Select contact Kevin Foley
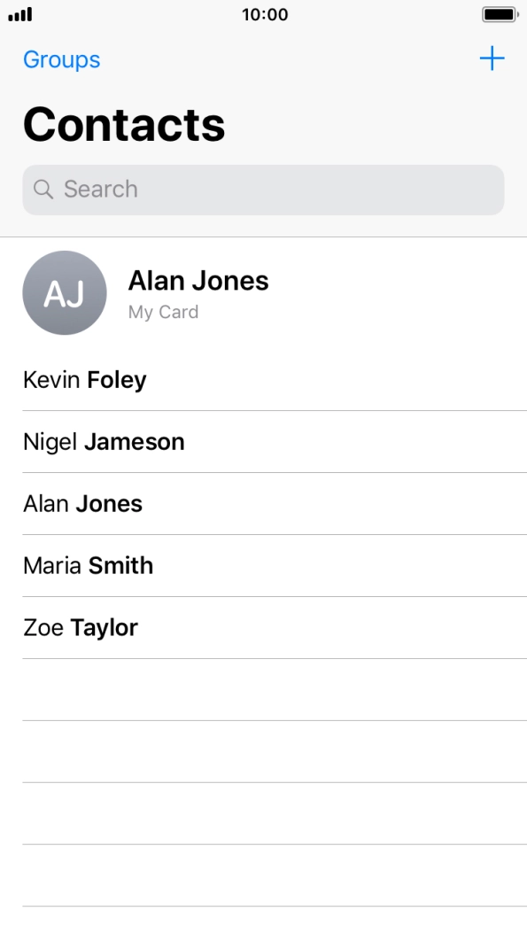Viewport: 527px width, 939px height. (84, 379)
